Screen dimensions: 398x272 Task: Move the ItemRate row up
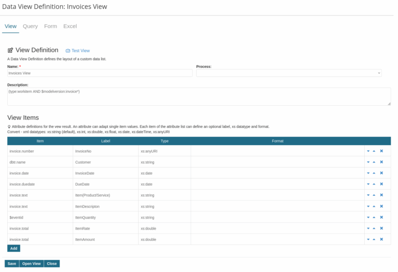point(374,228)
